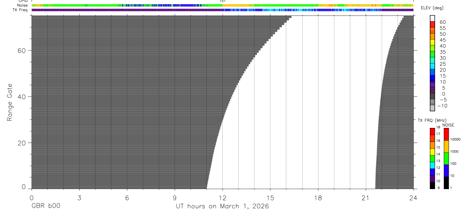Click the 'Noise' strip label at top left

pos(22,5)
